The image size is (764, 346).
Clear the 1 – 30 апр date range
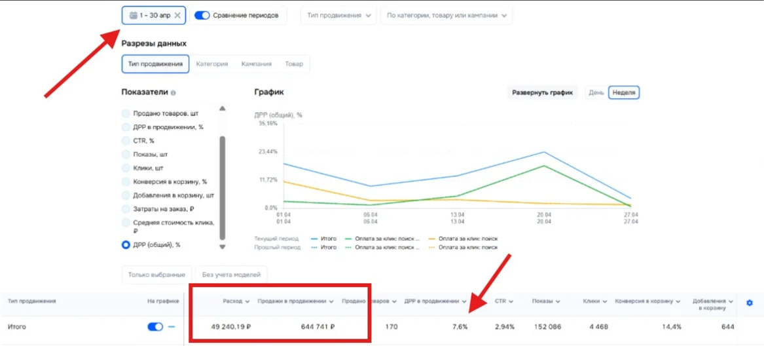tap(177, 16)
